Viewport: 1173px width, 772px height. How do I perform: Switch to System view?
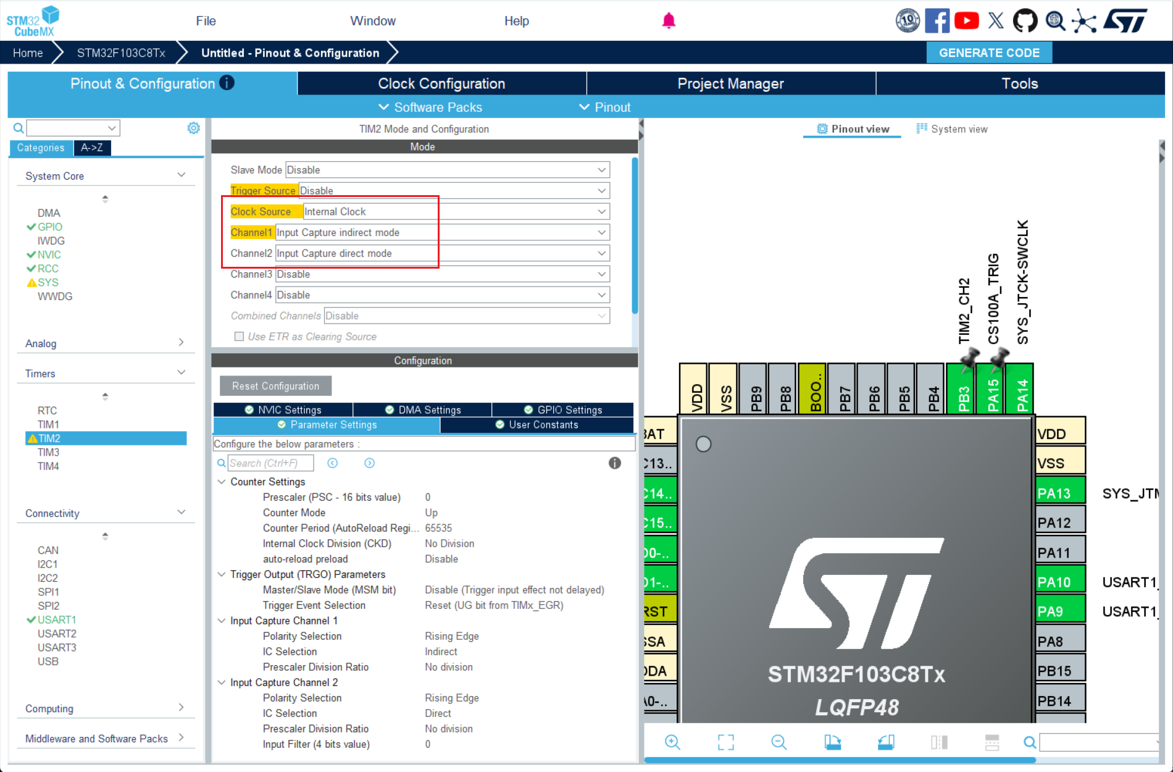(x=952, y=129)
